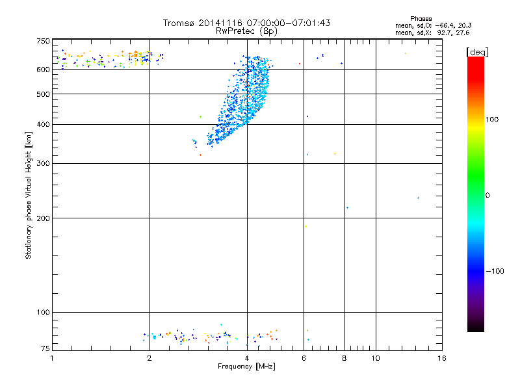Click the colorbar label '0'
This screenshot has height=390, width=520.
point(487,196)
